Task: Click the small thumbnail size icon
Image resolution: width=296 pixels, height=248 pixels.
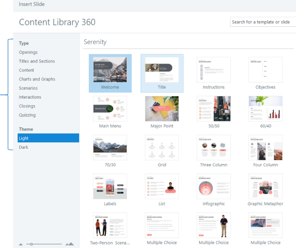Action: tap(21, 244)
